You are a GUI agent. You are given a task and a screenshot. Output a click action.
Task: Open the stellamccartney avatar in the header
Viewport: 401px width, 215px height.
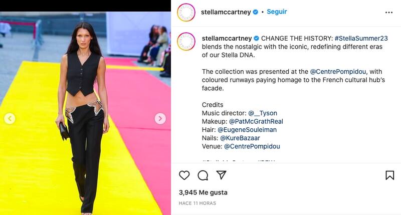pos(186,12)
